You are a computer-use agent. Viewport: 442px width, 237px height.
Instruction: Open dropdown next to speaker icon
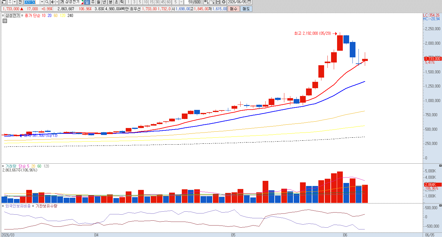pyautogui.click(x=57, y=2)
